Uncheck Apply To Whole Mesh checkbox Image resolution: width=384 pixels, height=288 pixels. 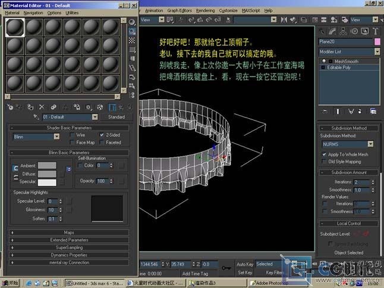click(324, 154)
